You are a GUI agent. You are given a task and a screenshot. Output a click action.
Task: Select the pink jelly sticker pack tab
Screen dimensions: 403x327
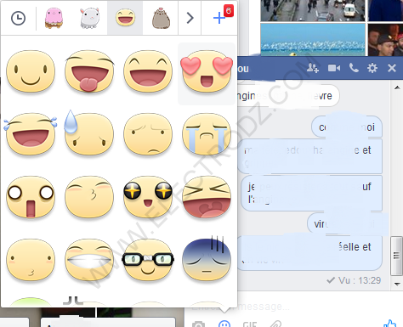(x=54, y=19)
